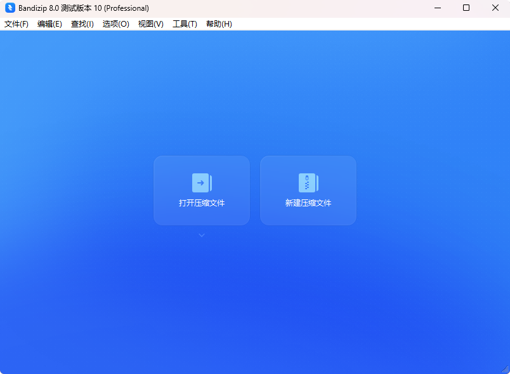This screenshot has height=374, width=510.
Task: Click the open archive folder arrow icon
Action: [201, 183]
